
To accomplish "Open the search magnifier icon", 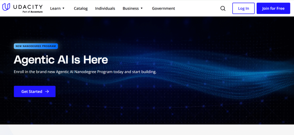I will (223, 8).
